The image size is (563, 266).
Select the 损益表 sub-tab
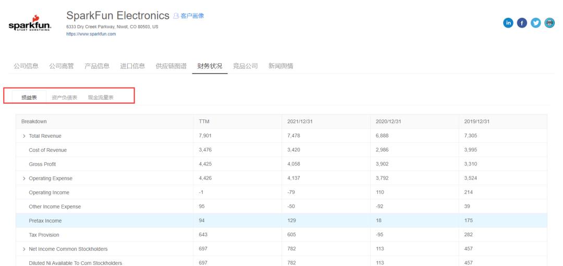point(29,98)
